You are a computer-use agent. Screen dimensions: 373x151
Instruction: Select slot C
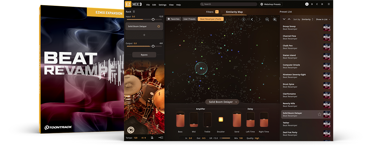[317, 4]
